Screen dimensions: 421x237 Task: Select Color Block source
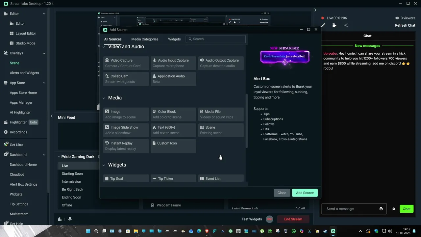tap(173, 115)
